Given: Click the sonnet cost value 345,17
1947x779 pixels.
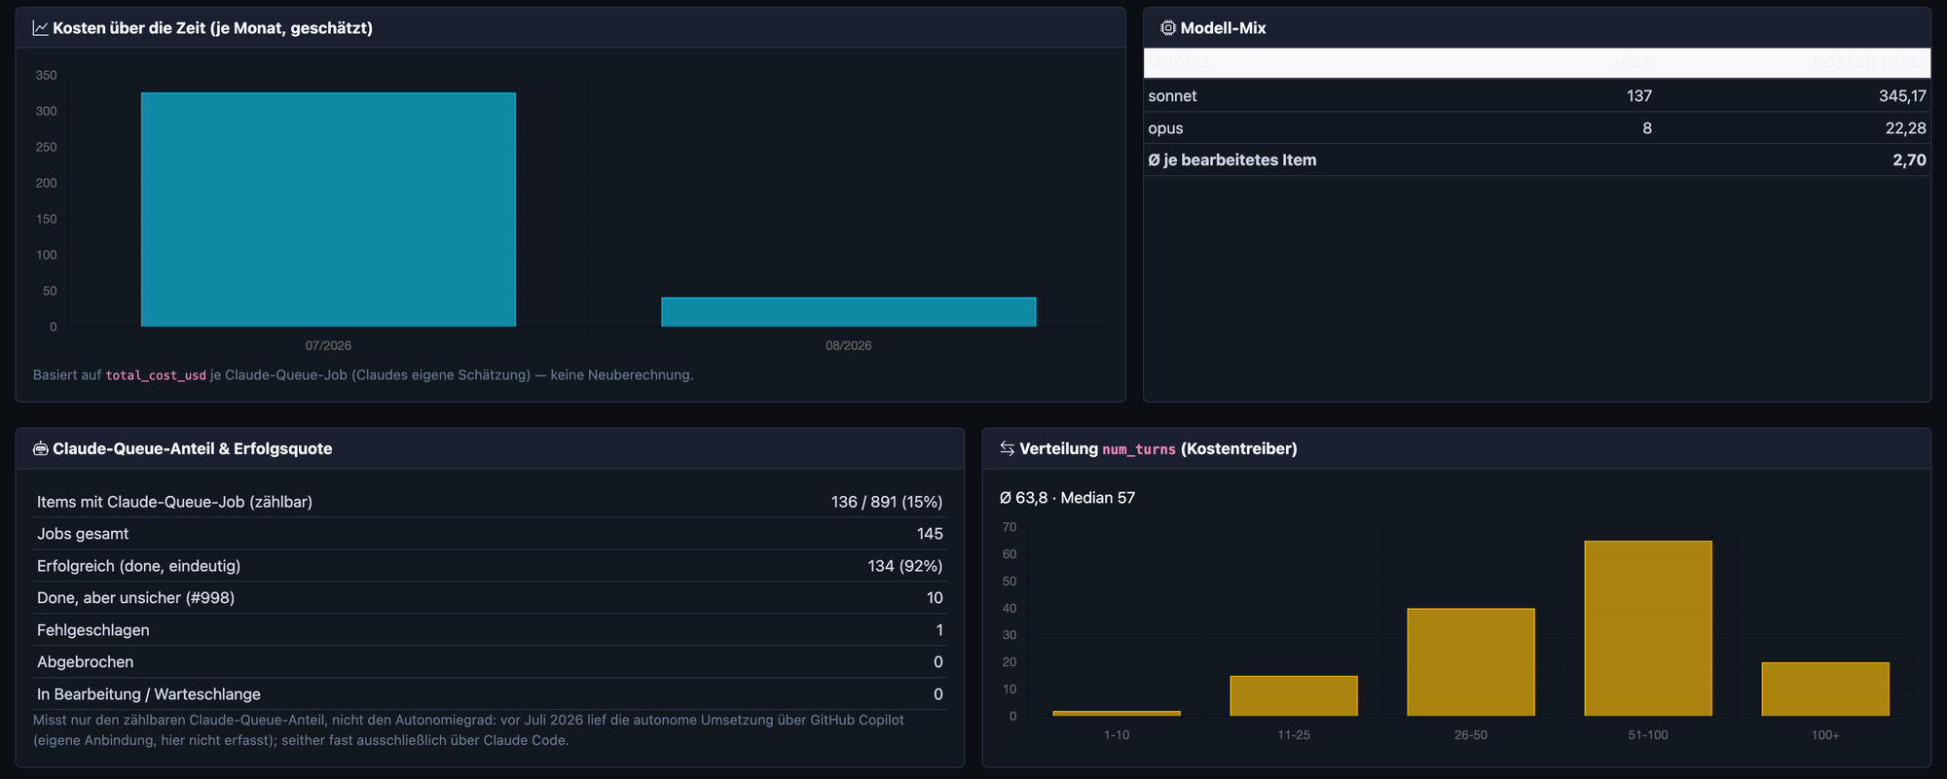Looking at the screenshot, I should click(x=1902, y=96).
